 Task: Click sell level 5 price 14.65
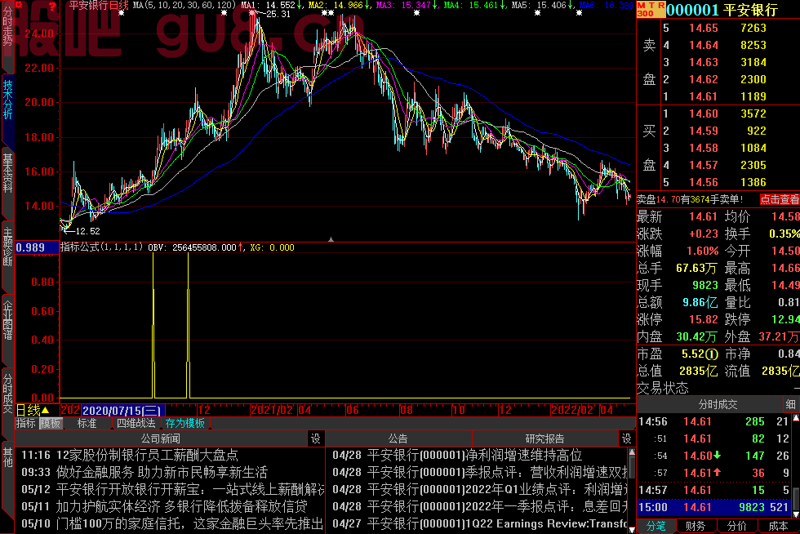(704, 28)
